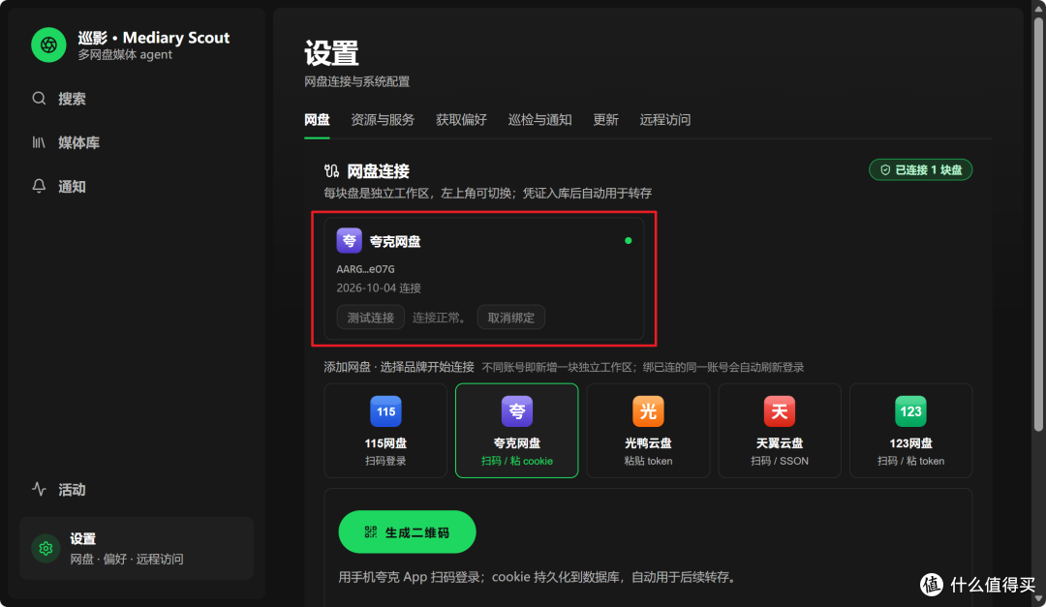Click the purple Quark icon in the brand picker
1046x607 pixels.
click(517, 410)
